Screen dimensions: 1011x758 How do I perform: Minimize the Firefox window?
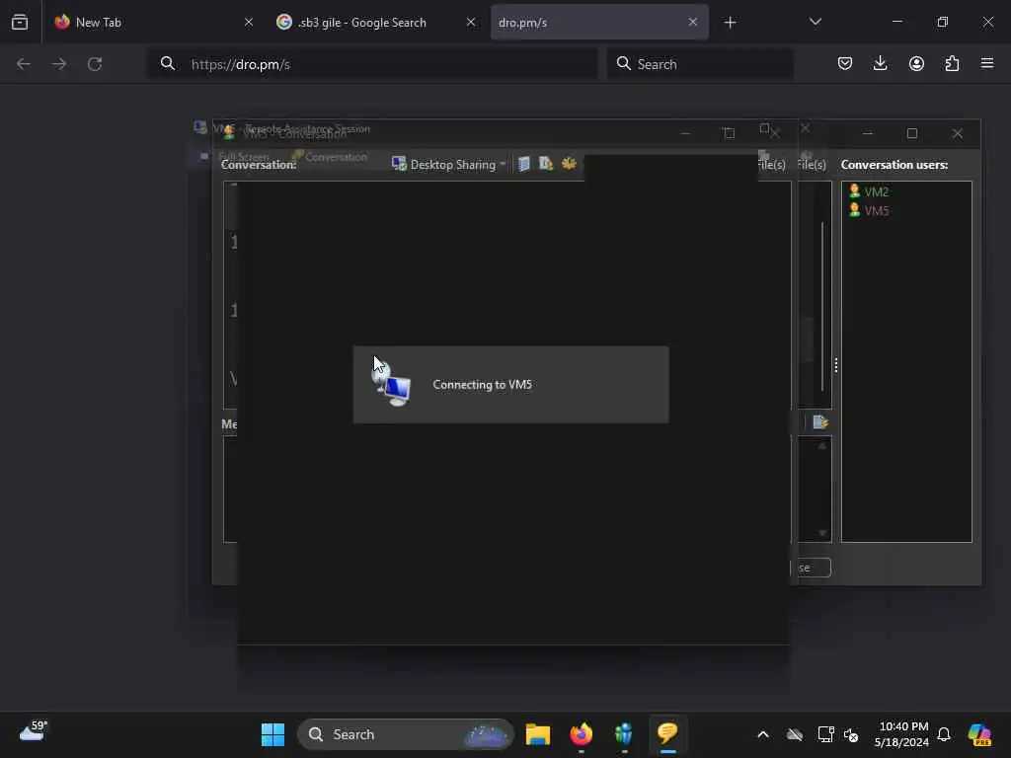[896, 22]
